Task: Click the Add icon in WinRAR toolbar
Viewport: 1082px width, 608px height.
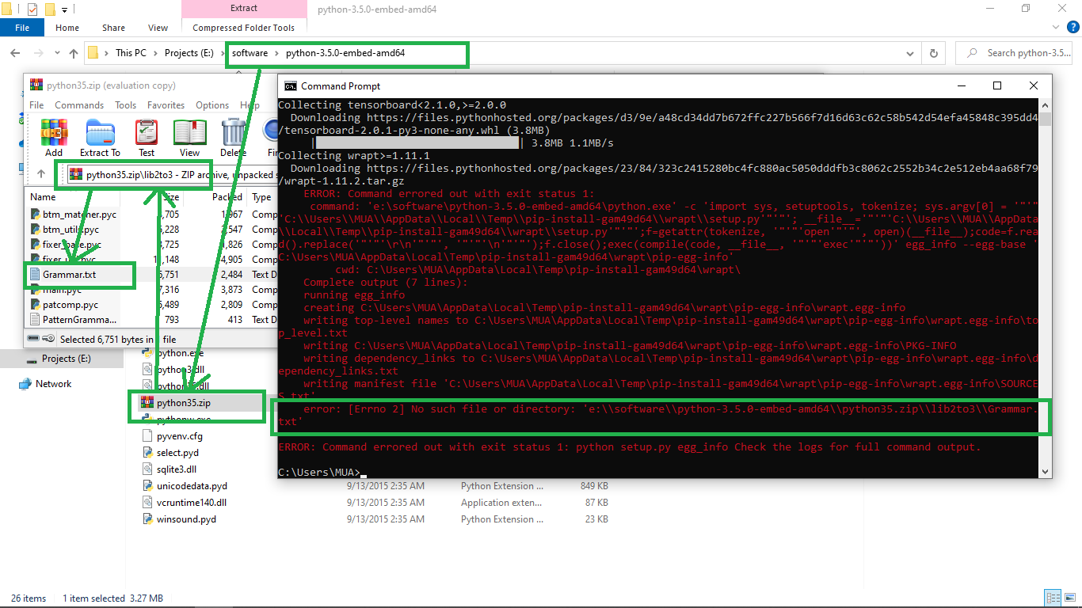Action: point(54,132)
